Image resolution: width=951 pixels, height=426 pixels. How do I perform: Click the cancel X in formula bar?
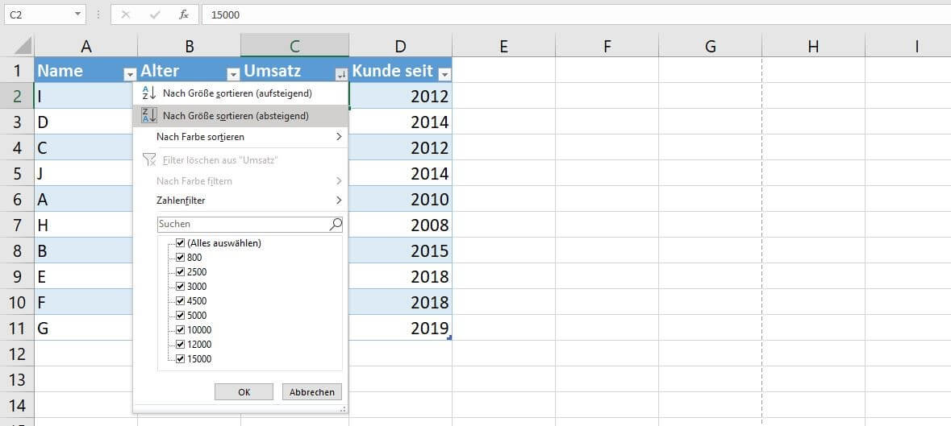pyautogui.click(x=126, y=14)
